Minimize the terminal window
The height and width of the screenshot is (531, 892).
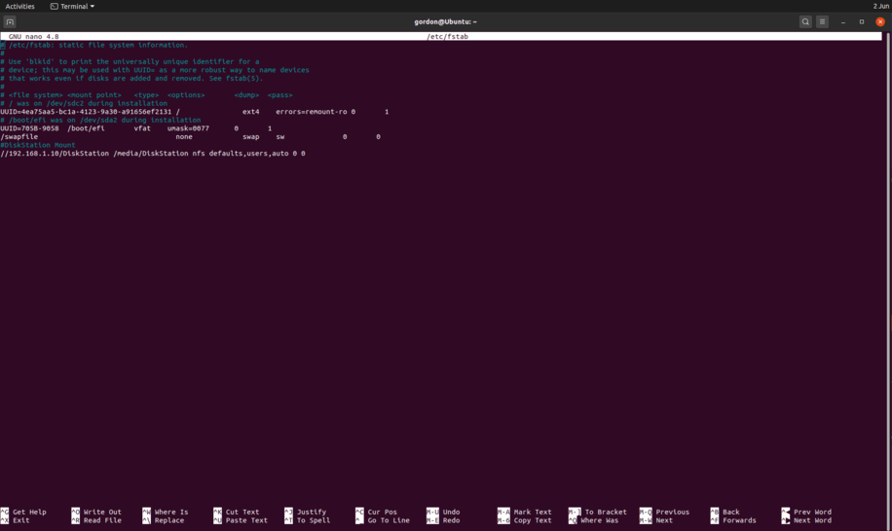[x=843, y=22]
